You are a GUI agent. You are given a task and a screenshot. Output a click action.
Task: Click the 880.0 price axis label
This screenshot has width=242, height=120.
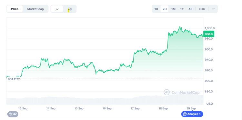[209, 92]
